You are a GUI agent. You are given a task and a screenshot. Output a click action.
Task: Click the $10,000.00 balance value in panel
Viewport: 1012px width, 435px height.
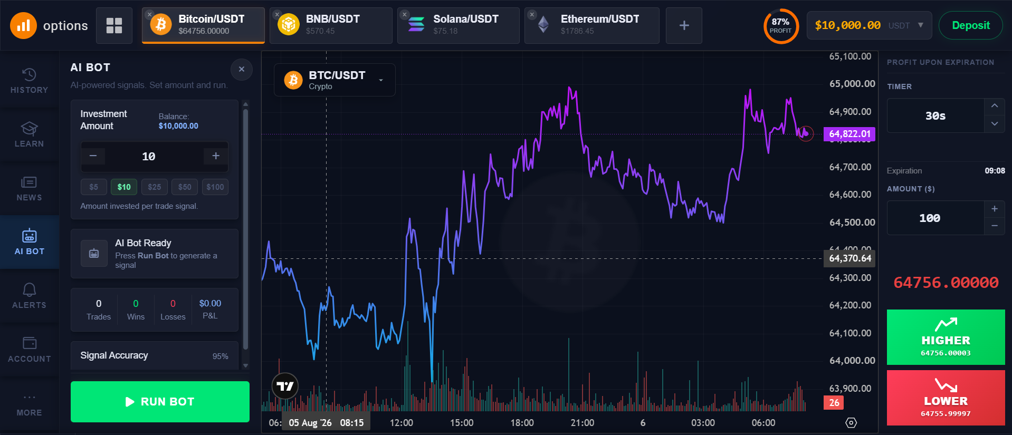(x=178, y=126)
